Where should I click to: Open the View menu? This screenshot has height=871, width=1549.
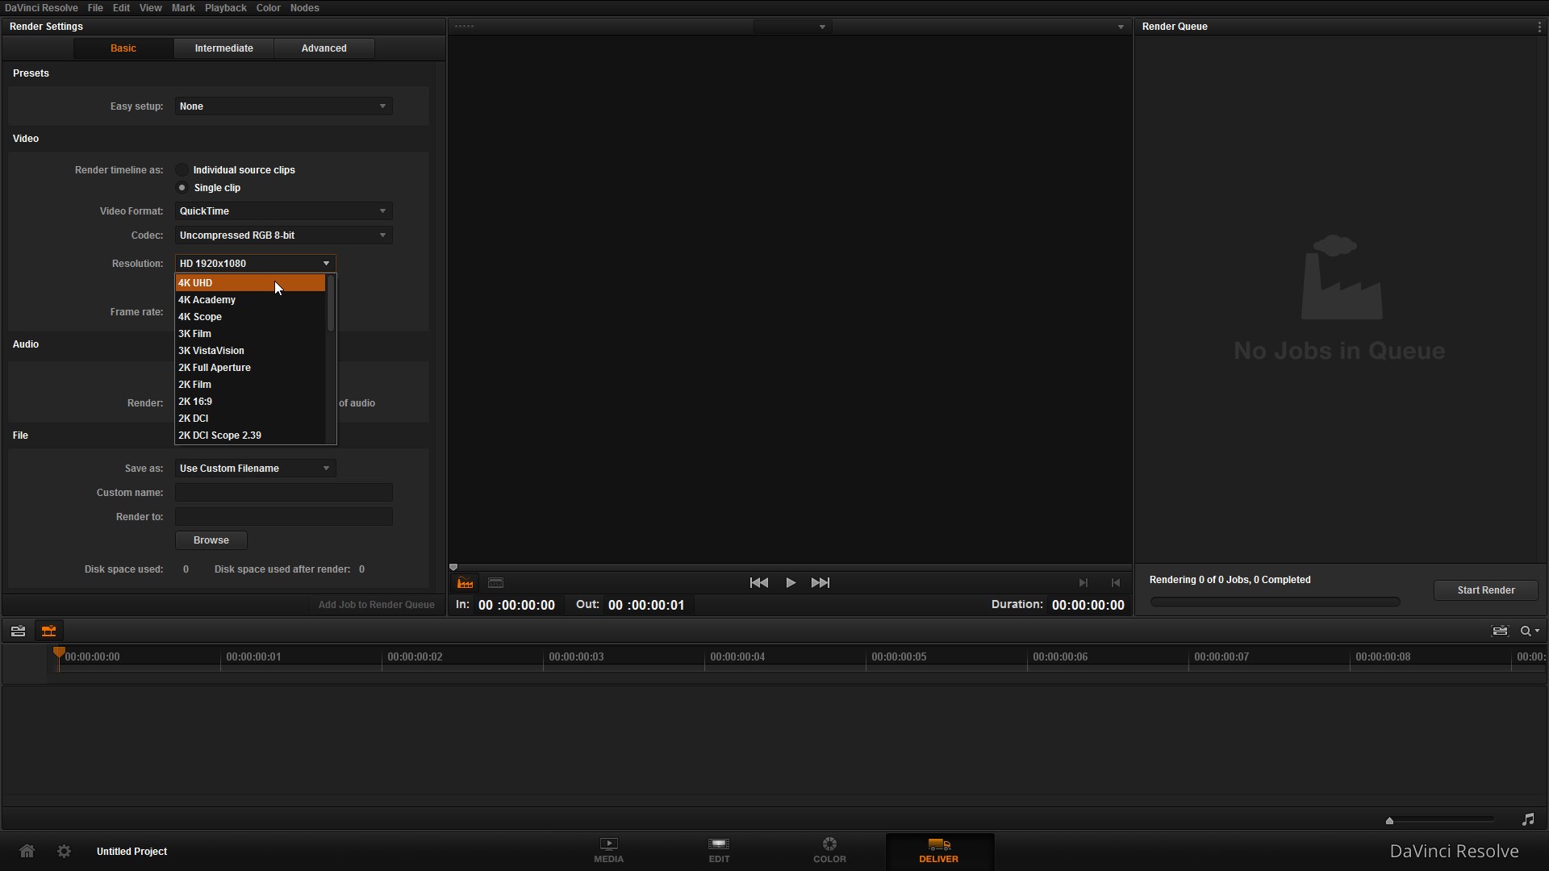(x=150, y=8)
